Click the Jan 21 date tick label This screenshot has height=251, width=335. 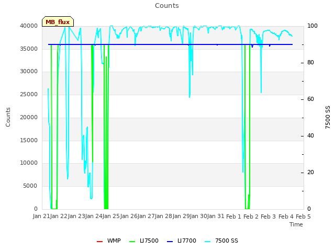[x=41, y=216]
